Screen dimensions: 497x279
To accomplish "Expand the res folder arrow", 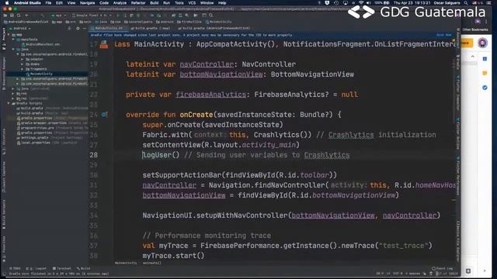I will [x=13, y=94].
